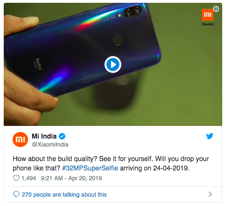Viewport: 225px width, 206px height.
Task: Click the Redmi branding on phone back
Action: click(x=38, y=64)
